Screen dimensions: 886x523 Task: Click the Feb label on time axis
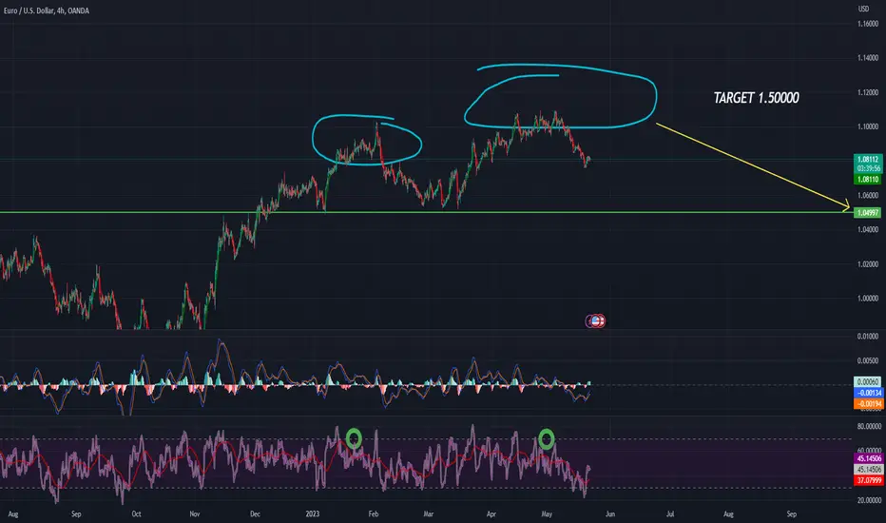373,513
